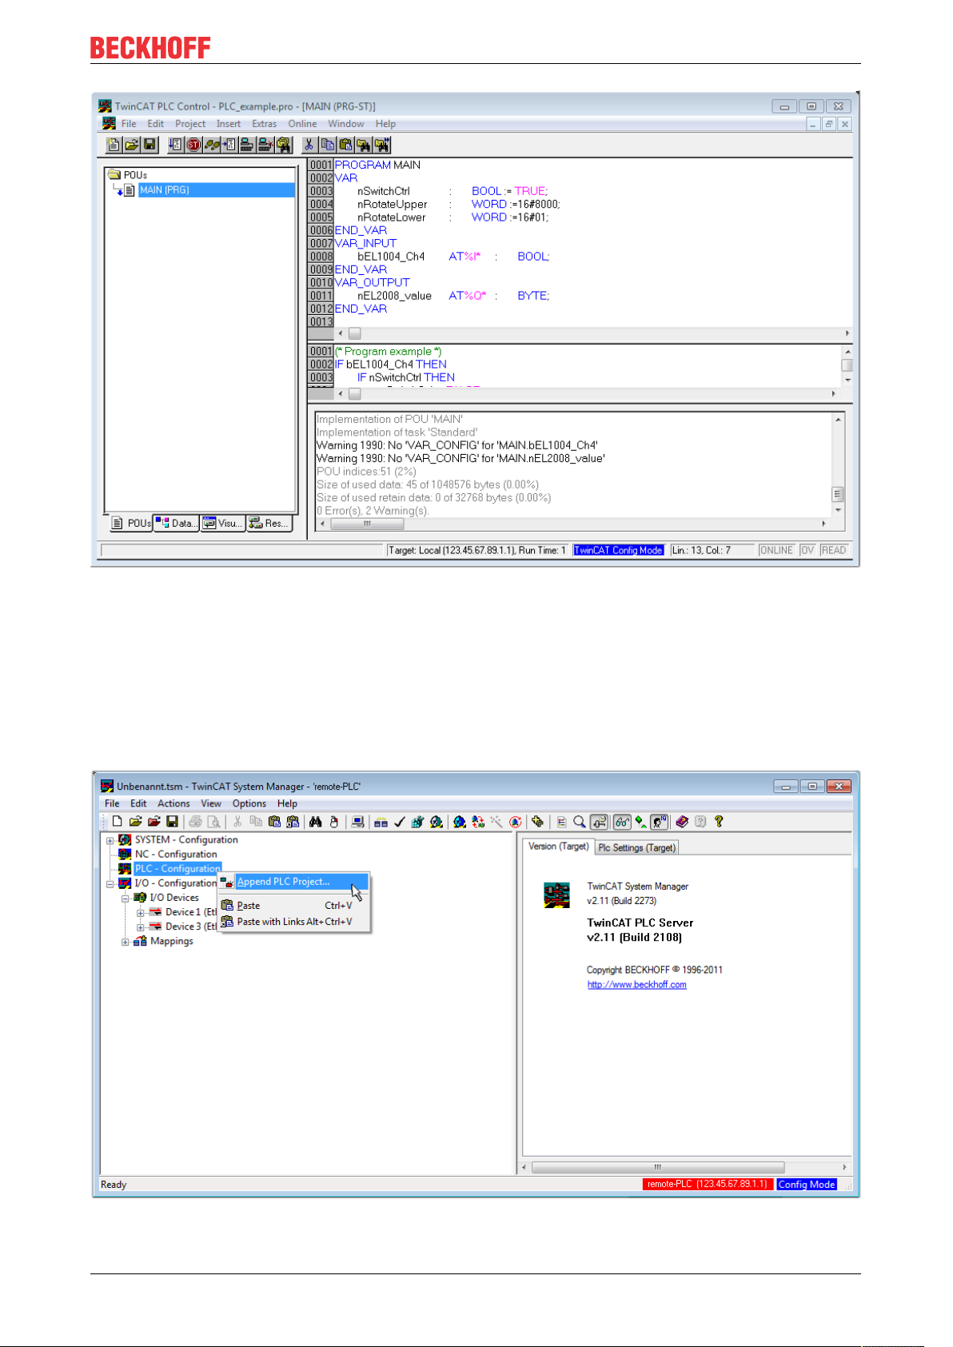Open Extras menu in TwinCAT PLC Control

pos(264,124)
